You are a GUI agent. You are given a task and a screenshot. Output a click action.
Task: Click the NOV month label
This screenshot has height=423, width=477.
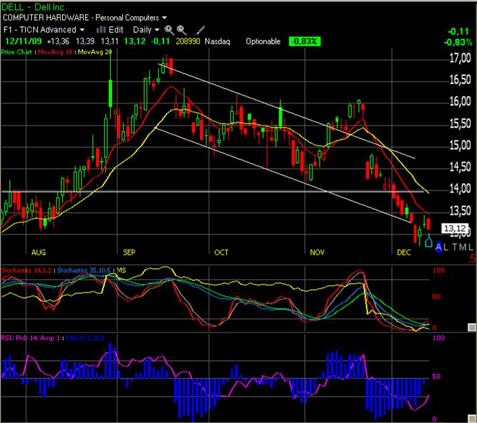pyautogui.click(x=317, y=252)
